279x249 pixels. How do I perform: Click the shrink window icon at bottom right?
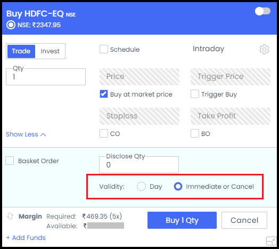[271, 241]
